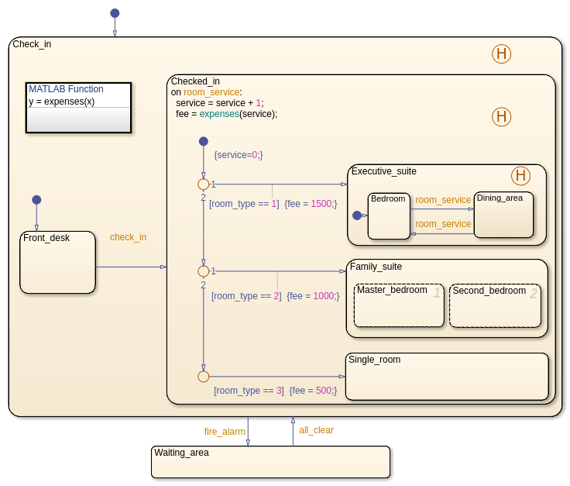Select the Waiting_area state
This screenshot has width=570, height=486.
[x=271, y=462]
